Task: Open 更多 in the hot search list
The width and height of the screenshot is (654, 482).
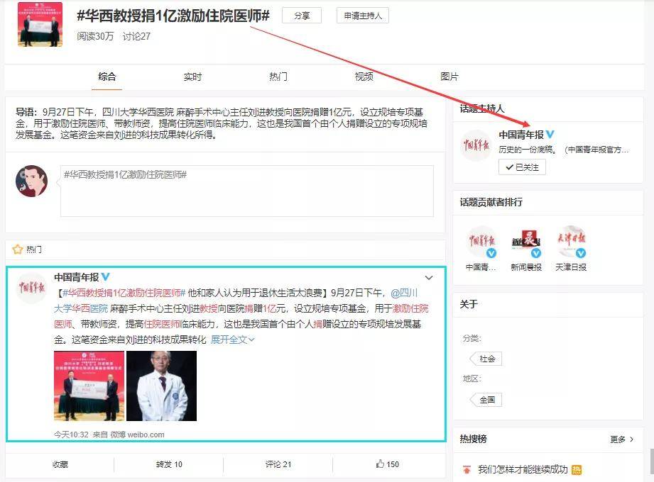Action: point(621,439)
